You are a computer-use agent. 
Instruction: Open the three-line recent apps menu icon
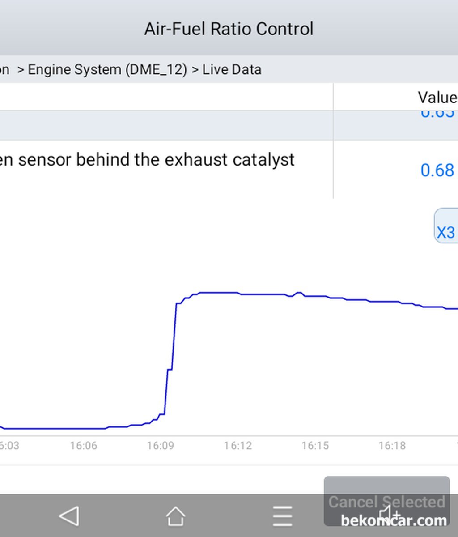282,516
